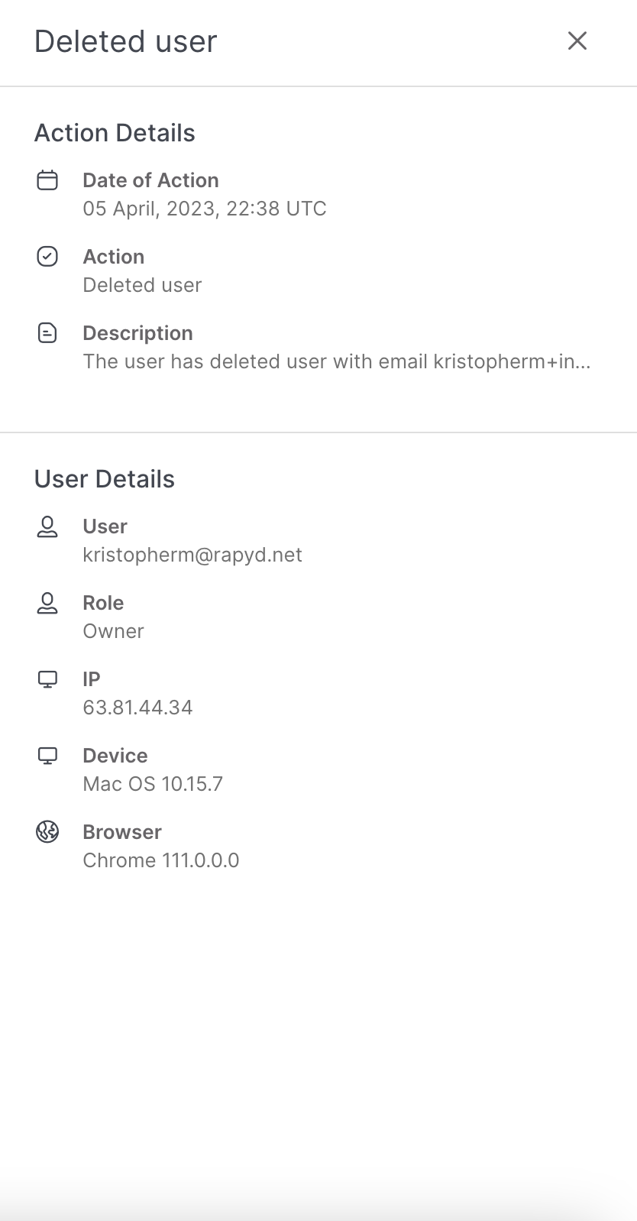Click the person icon beside User
637x1221 pixels.
pos(47,526)
